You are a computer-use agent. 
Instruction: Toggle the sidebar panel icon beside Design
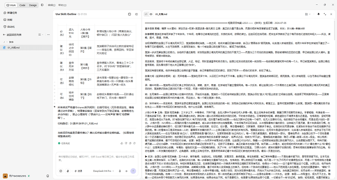coord(42,5)
